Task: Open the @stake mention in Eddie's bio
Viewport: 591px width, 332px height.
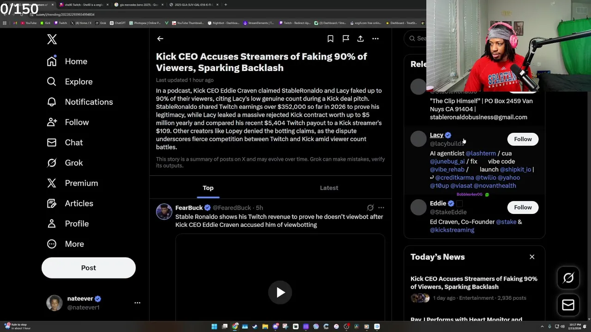Action: [x=506, y=222]
